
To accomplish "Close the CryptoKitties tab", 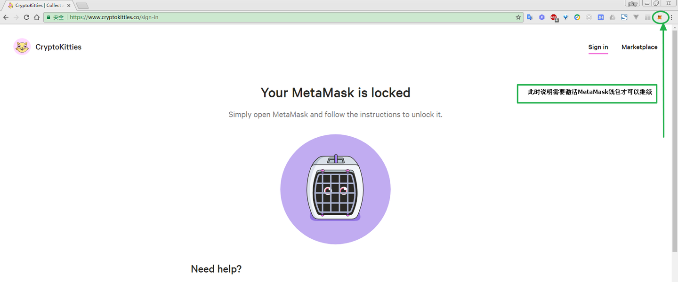I will [69, 6].
